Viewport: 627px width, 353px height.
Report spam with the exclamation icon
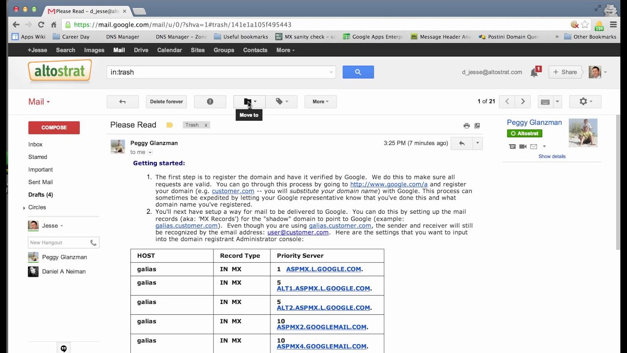click(210, 101)
